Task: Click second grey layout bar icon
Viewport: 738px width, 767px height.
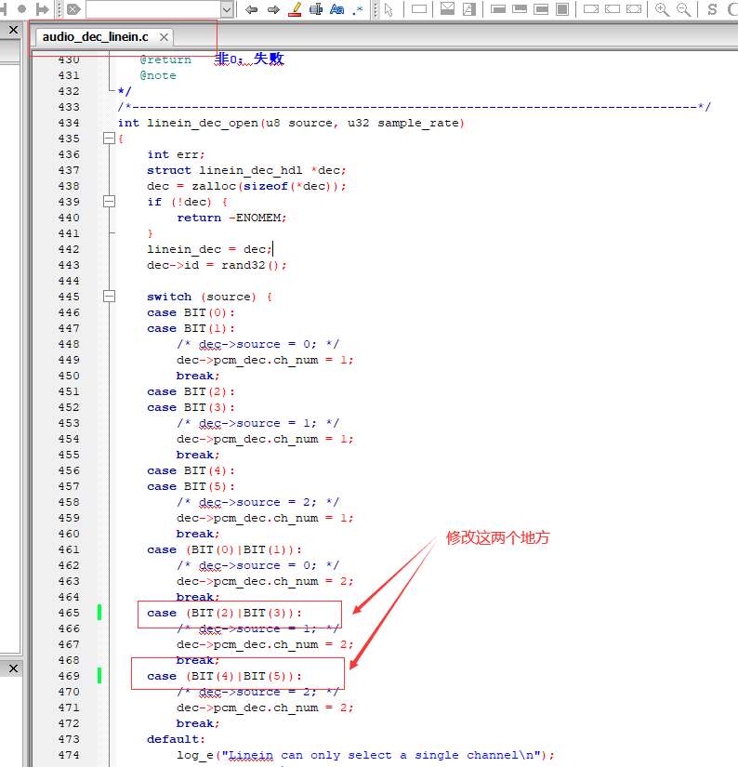Action: pos(520,8)
